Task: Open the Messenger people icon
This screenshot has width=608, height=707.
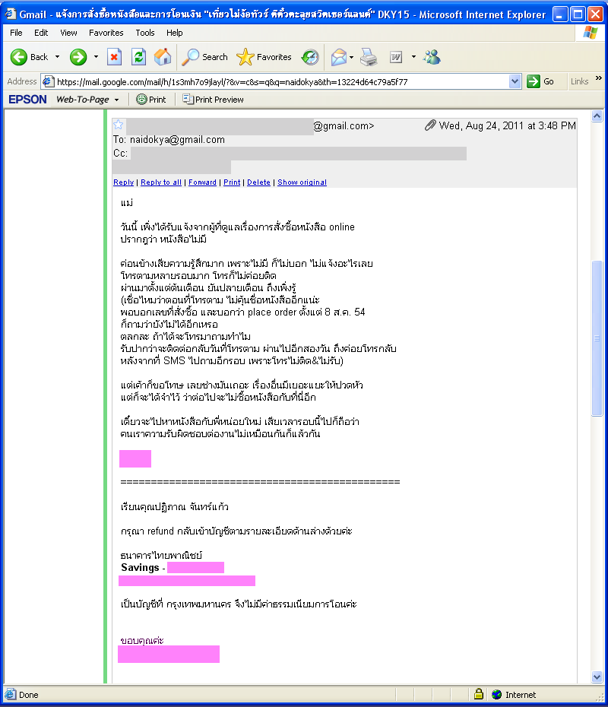Action: (432, 57)
